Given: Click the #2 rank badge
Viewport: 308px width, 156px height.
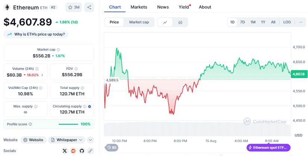Looking at the screenshot, I should click(x=53, y=7).
